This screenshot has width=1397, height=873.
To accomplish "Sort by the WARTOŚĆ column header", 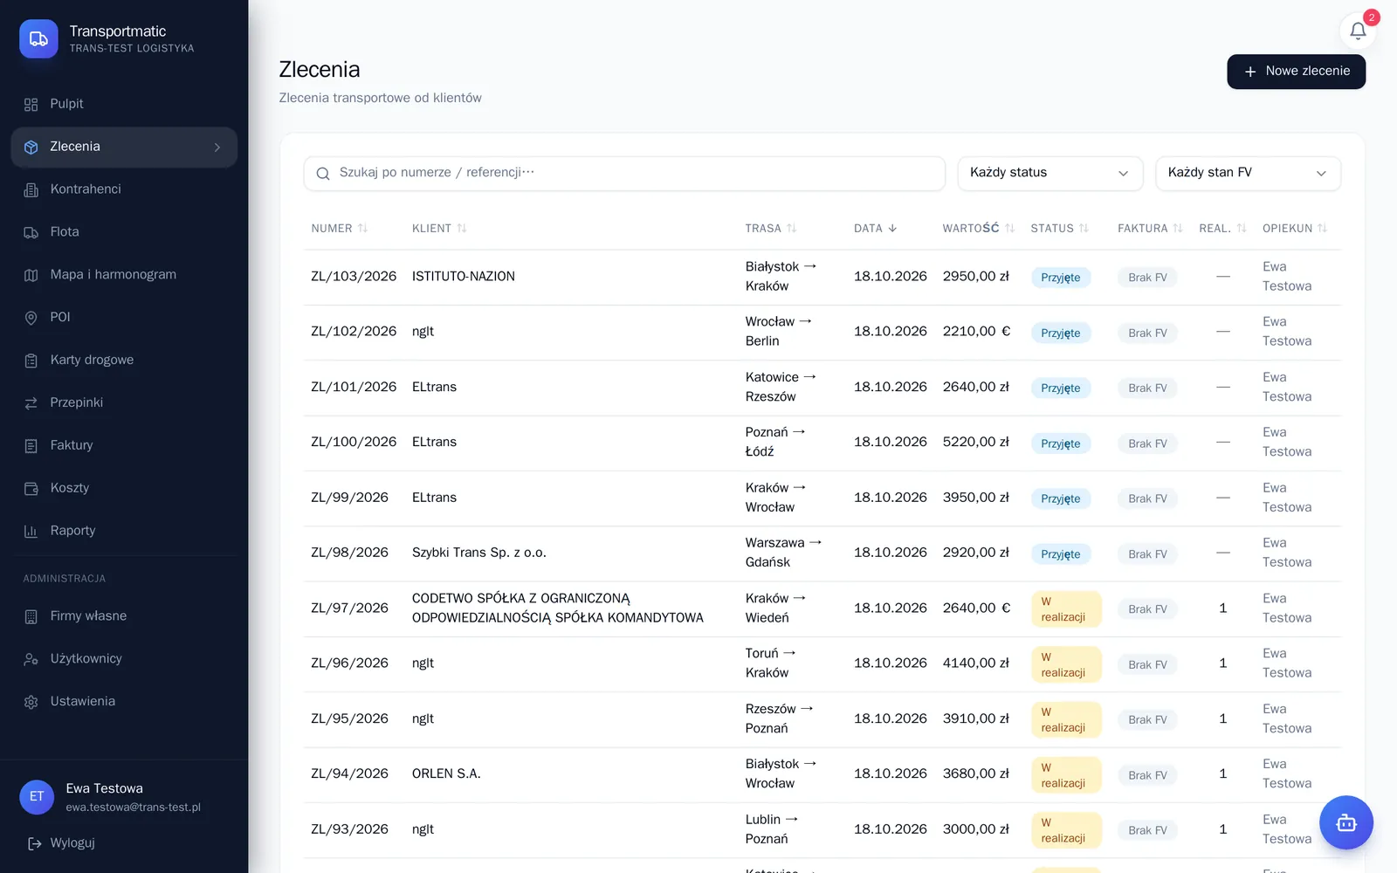I will tap(978, 229).
